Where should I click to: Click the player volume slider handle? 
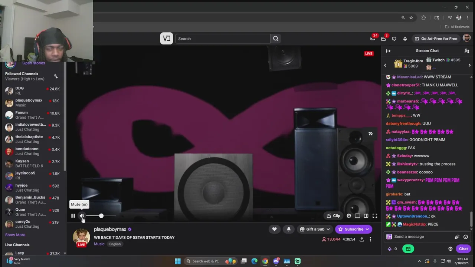pos(101,216)
